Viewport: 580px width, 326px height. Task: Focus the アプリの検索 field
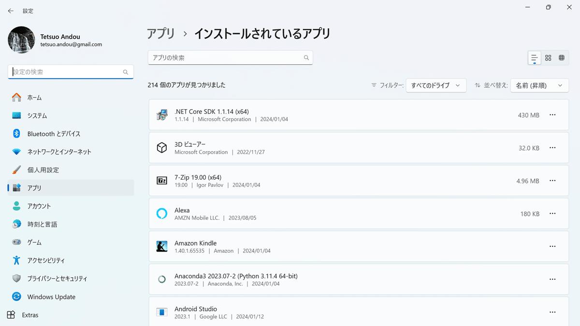pos(230,57)
